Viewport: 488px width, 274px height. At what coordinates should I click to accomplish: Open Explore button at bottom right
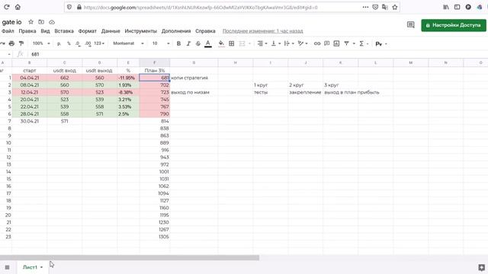point(481,267)
